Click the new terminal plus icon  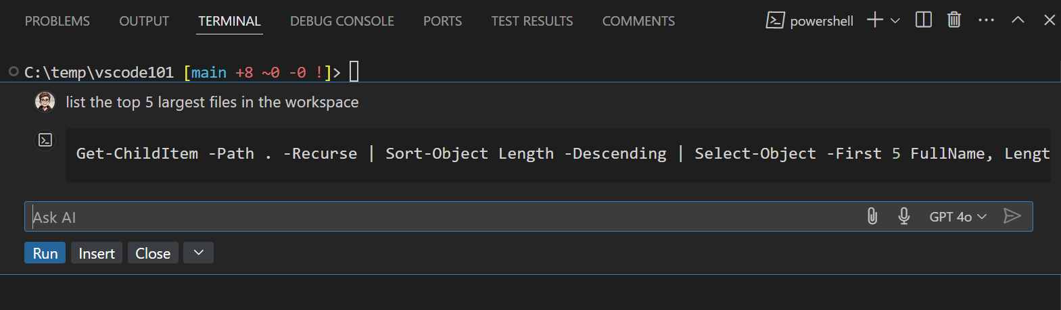(874, 20)
